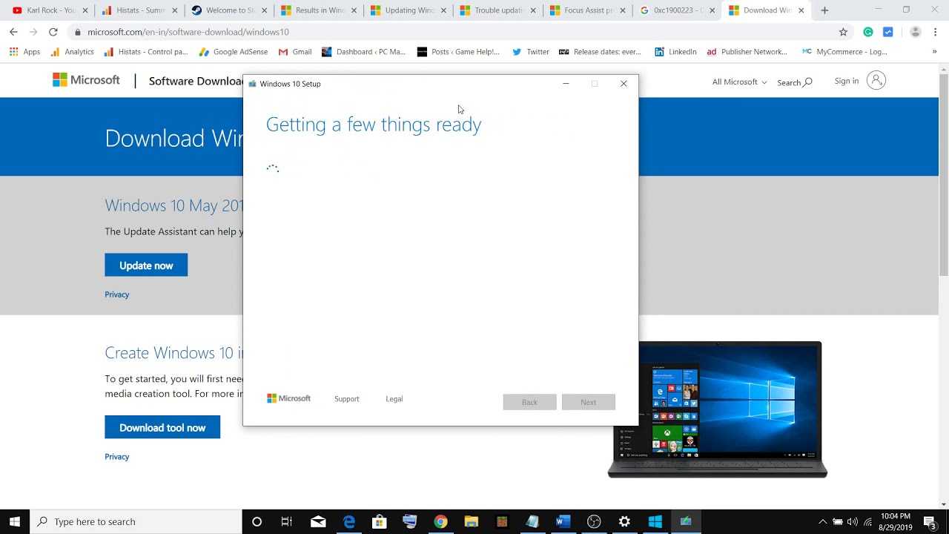Open the battery status tray icon
949x534 pixels.
click(838, 521)
